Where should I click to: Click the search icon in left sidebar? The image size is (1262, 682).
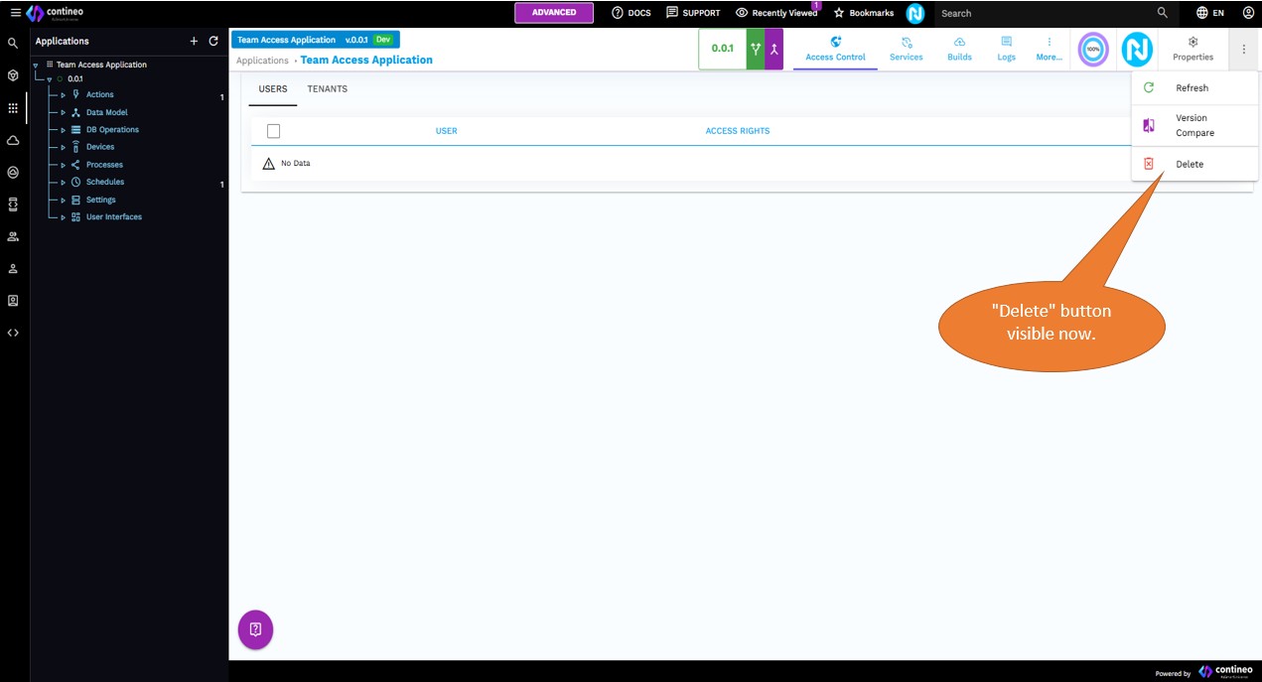click(13, 44)
